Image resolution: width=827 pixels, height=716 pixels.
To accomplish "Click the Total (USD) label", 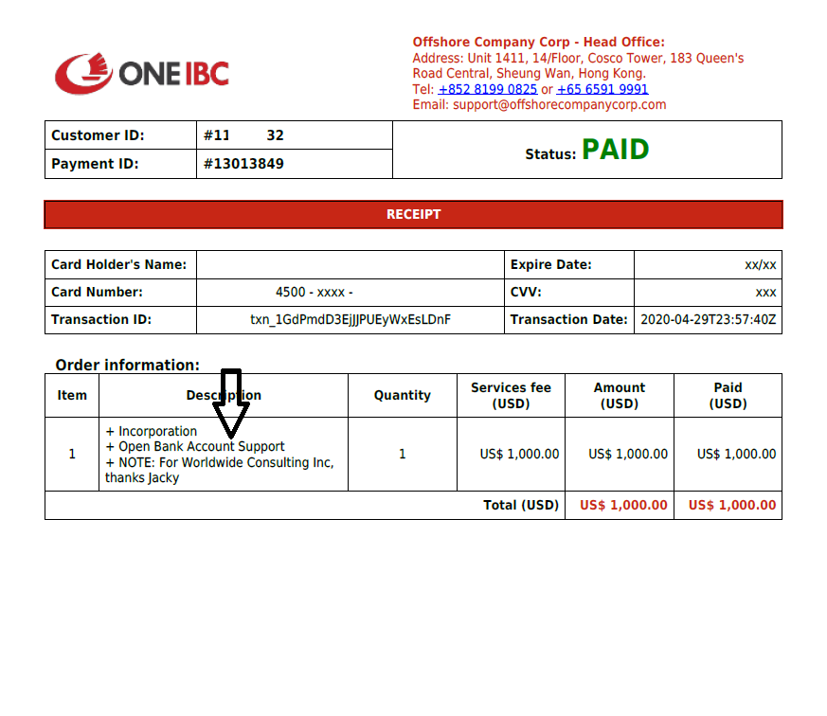I will (521, 506).
